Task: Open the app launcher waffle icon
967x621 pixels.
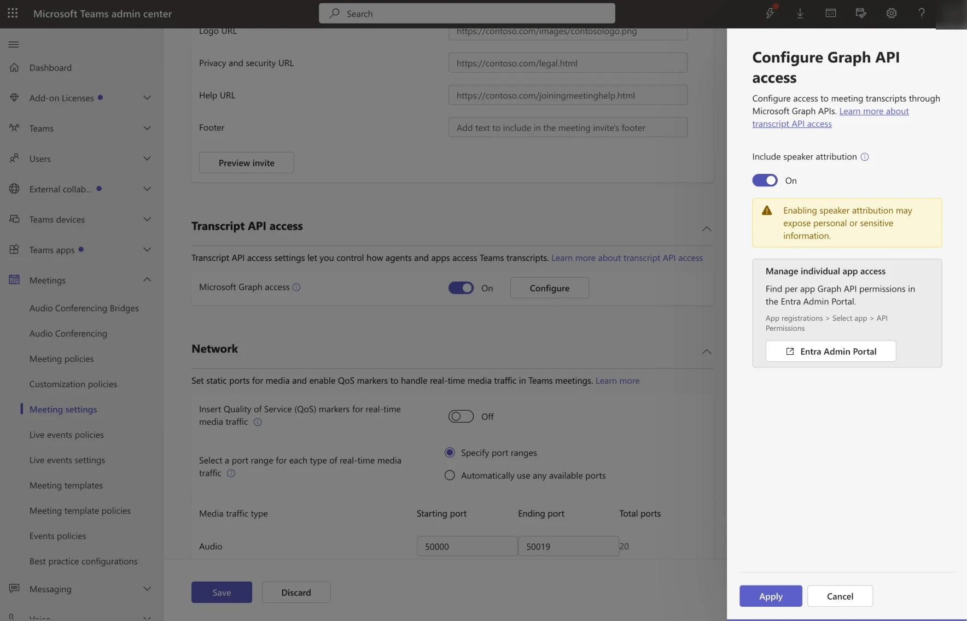Action: point(13,13)
